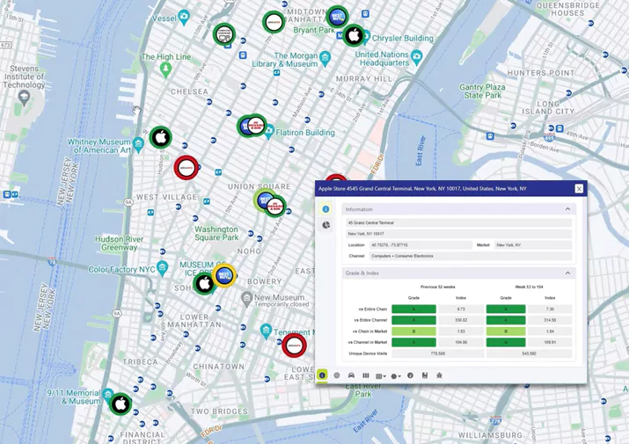The width and height of the screenshot is (629, 444).
Task: Open the Information tab icon in popup sidebar
Action: coord(325,209)
